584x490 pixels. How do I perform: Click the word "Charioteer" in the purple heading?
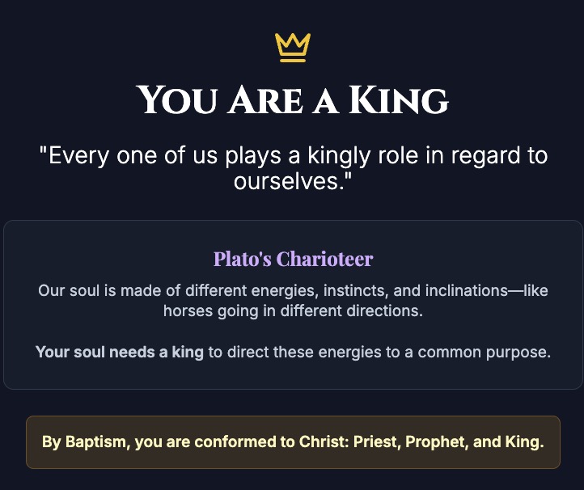(x=324, y=259)
